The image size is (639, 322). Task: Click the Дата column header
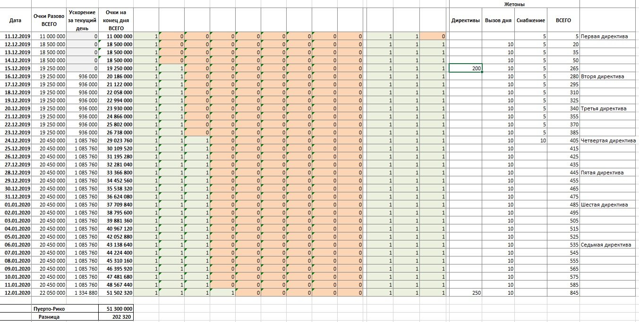point(16,20)
